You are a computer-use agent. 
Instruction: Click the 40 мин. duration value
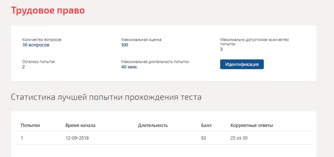[129, 67]
